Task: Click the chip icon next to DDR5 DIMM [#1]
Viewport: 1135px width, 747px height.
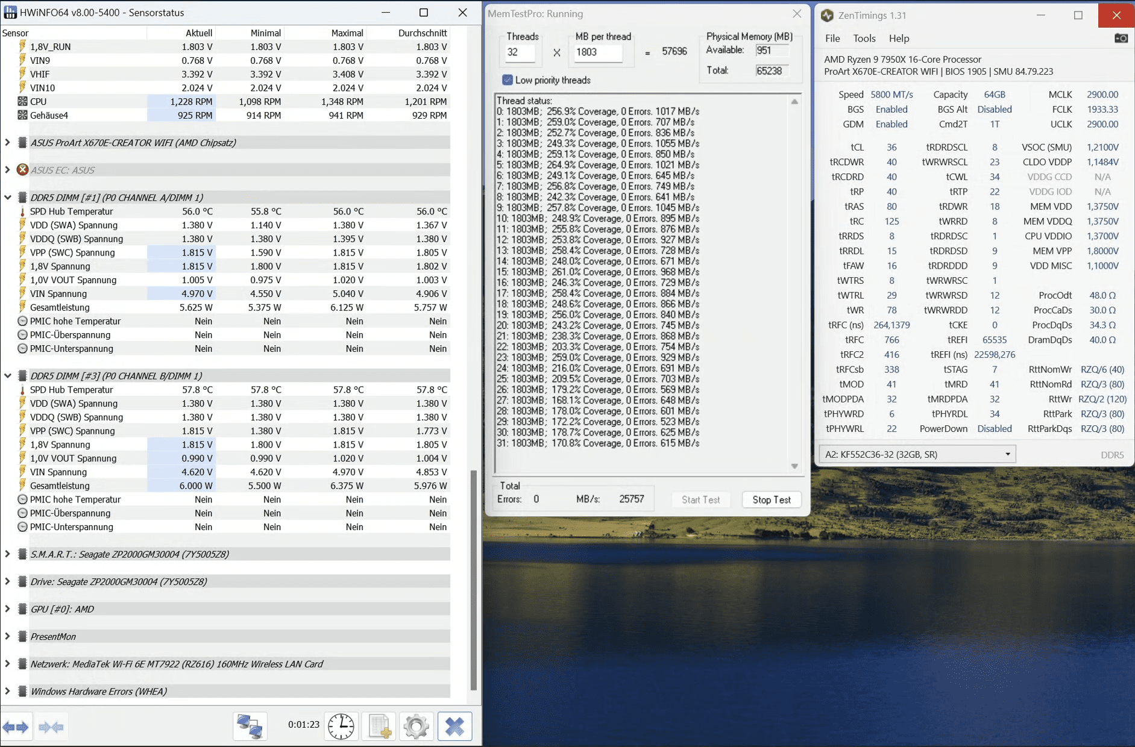Action: point(22,198)
